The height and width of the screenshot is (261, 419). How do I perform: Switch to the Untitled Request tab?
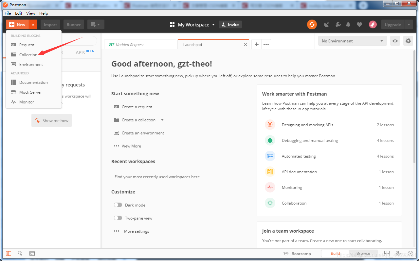140,44
